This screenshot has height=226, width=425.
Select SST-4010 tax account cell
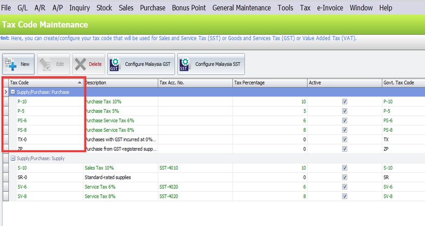coord(168,168)
